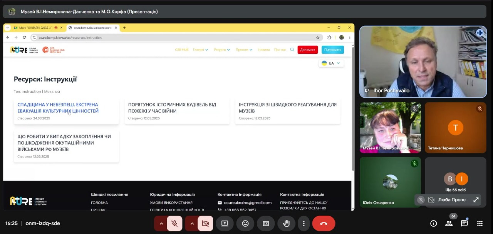Toggle the microphone mute button
Viewport: 493px width, 234px height.
[x=175, y=223]
